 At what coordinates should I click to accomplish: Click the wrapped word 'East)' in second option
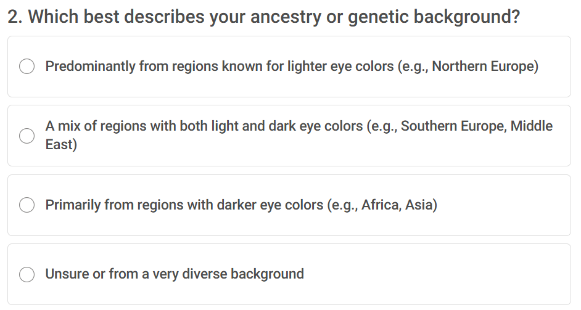pos(61,145)
